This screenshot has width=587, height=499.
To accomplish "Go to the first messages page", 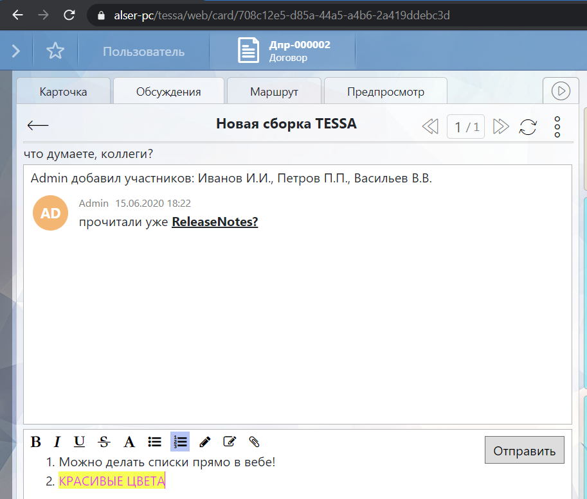I will pos(430,127).
